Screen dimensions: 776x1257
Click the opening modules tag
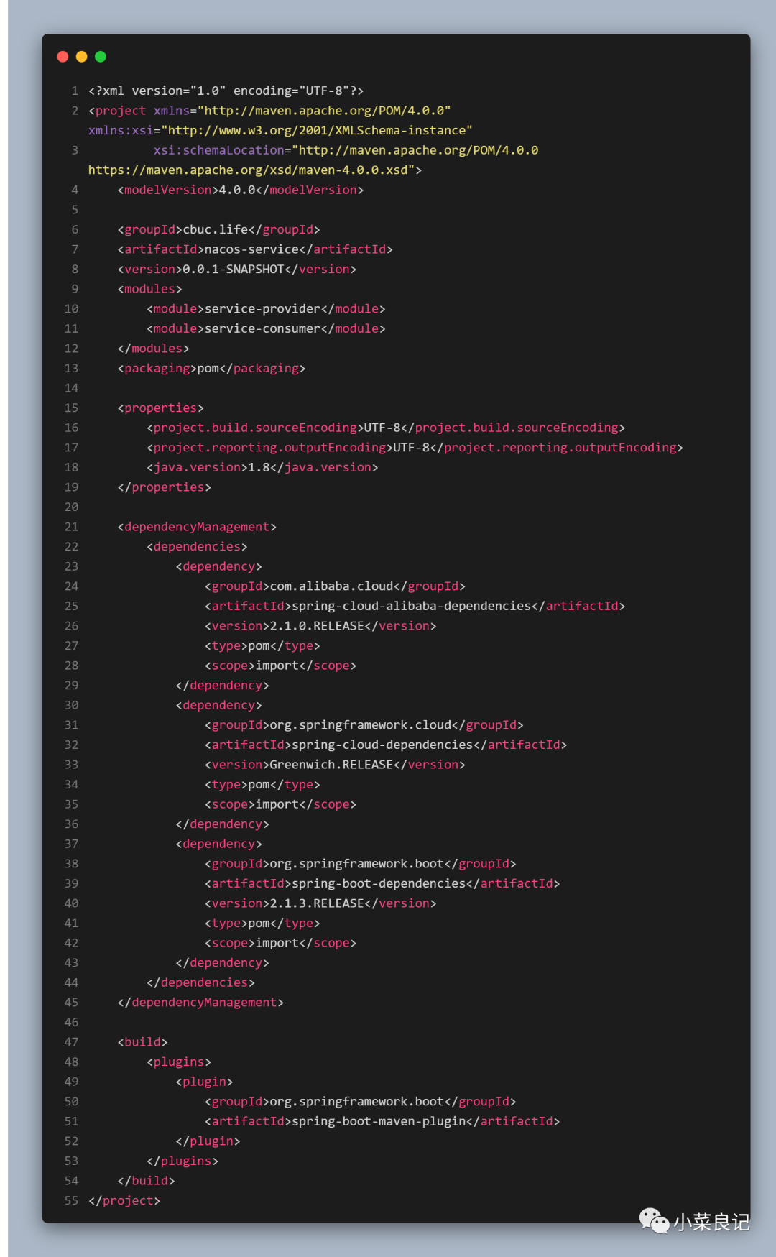click(x=150, y=289)
